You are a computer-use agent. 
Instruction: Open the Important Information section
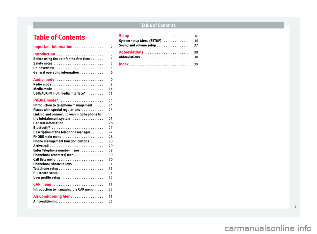pos(53,47)
